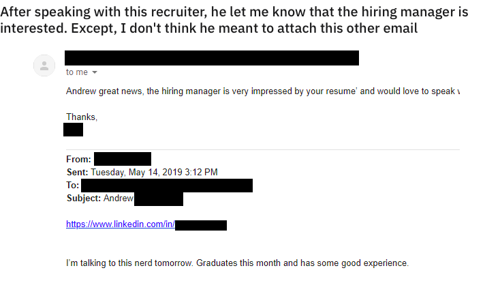The image size is (485, 294).
Task: Click the redacted sender name at top
Action: click(211, 58)
